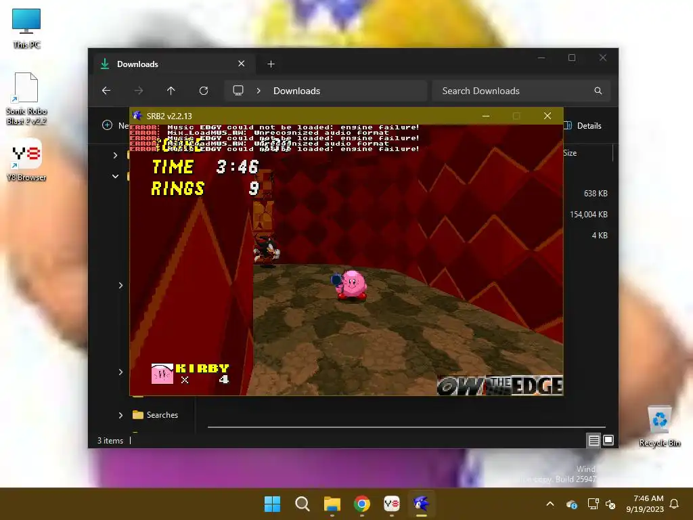Click the Kirby lives icon in HUD
The width and height of the screenshot is (693, 520).
[x=162, y=374]
